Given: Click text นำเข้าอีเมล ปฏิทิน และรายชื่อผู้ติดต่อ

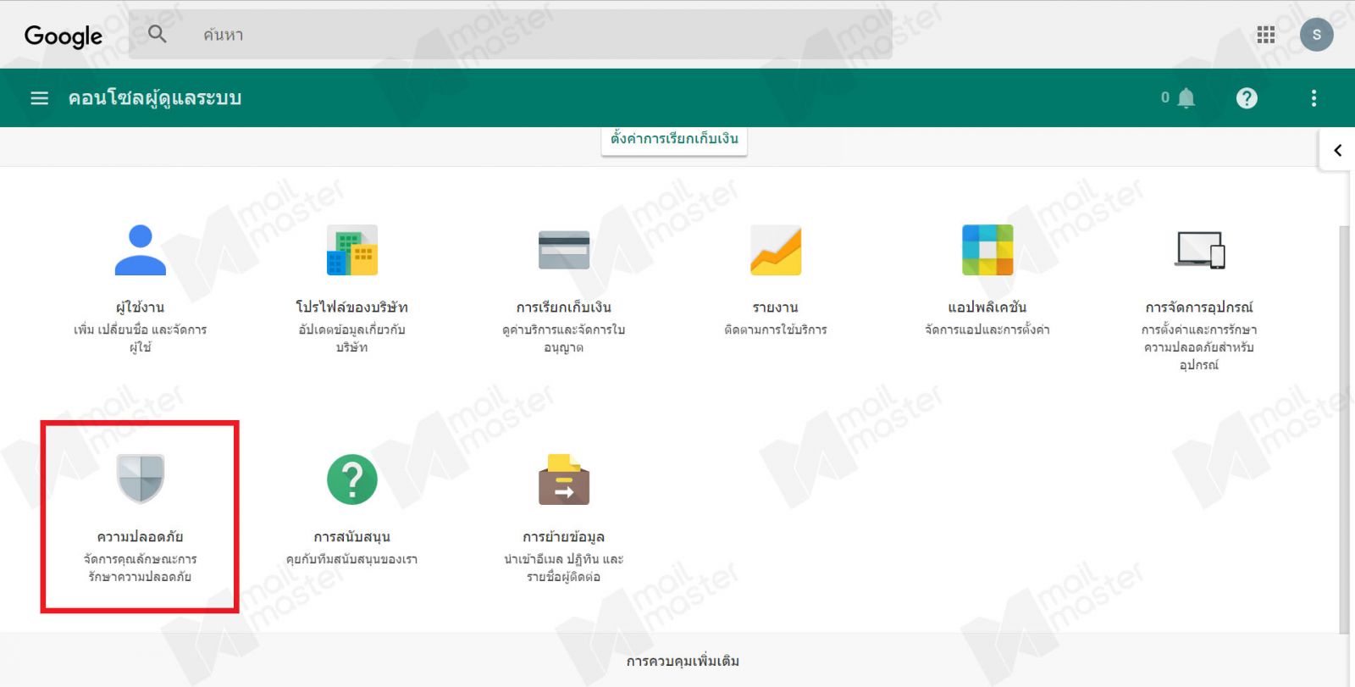Looking at the screenshot, I should coord(564,568).
